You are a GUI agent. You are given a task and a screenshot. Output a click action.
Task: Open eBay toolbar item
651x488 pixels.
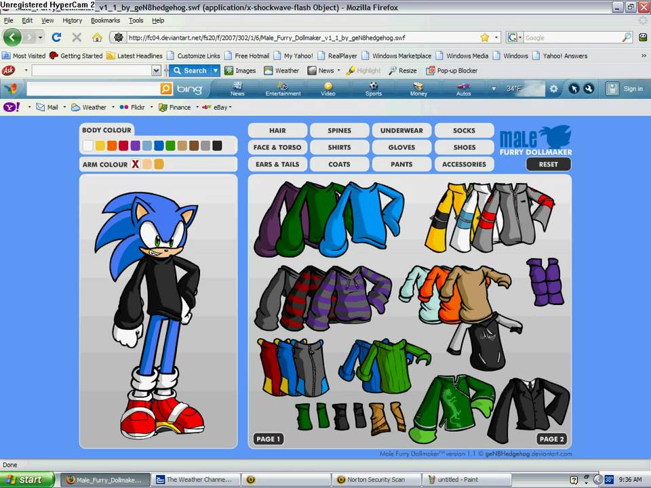(x=215, y=107)
